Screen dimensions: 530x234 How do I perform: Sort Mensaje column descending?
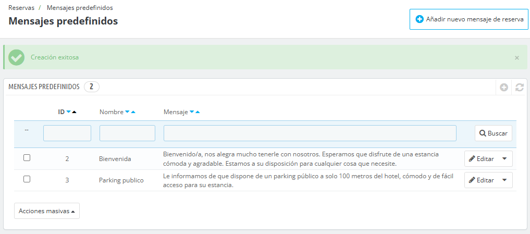coord(192,112)
